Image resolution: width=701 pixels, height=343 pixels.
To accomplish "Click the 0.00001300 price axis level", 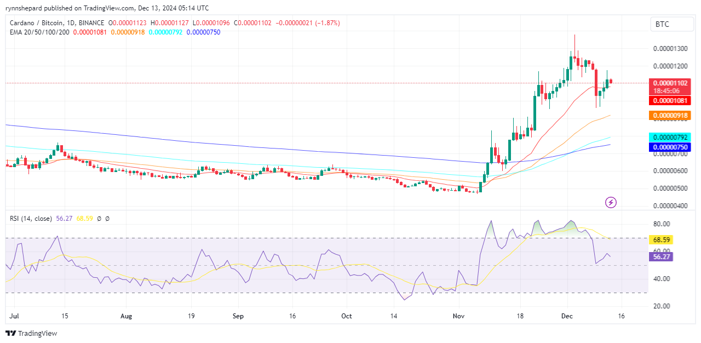I will (671, 49).
